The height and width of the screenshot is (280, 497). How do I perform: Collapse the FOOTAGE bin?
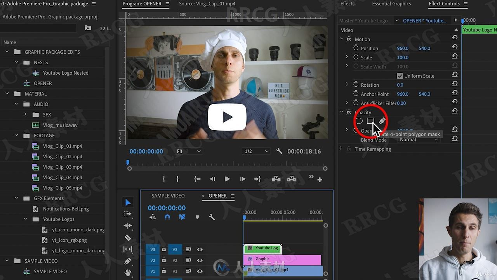click(16, 135)
